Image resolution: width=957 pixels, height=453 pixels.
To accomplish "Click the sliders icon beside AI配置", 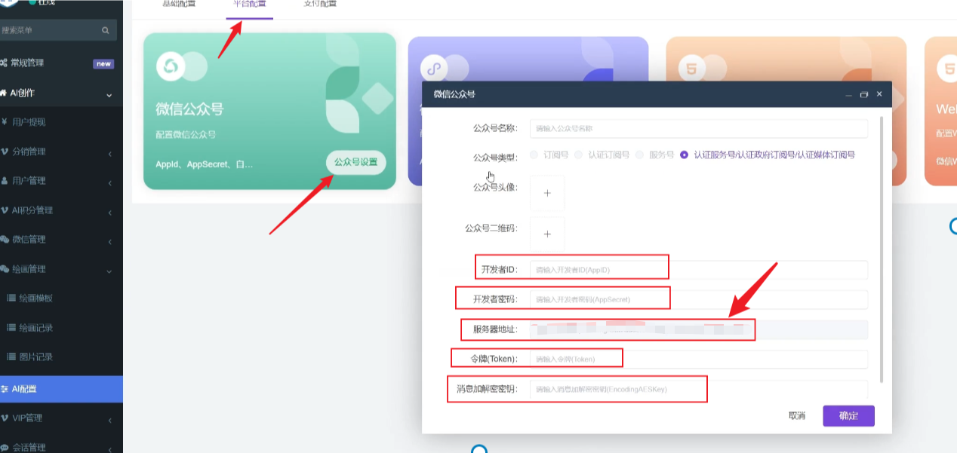I will coord(5,390).
